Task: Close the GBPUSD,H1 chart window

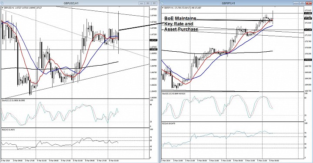Action: click(154, 3)
